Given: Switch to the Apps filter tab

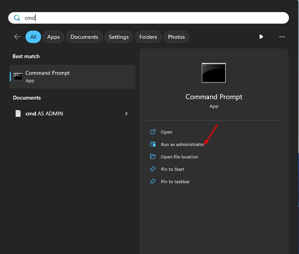Looking at the screenshot, I should click(53, 37).
